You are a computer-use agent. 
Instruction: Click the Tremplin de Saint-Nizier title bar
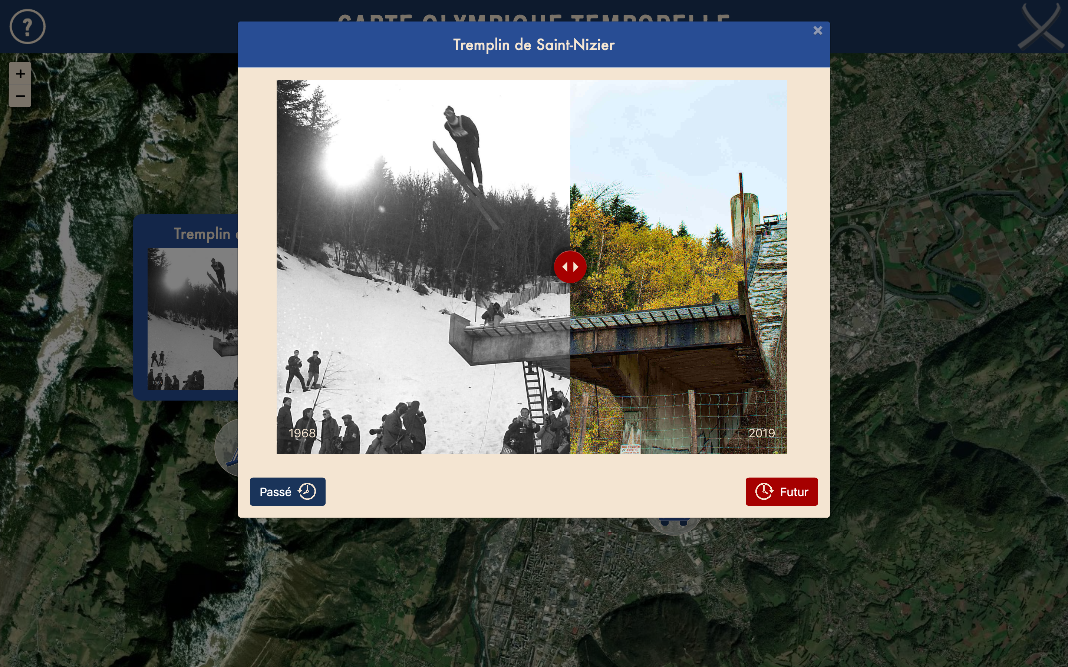(534, 44)
